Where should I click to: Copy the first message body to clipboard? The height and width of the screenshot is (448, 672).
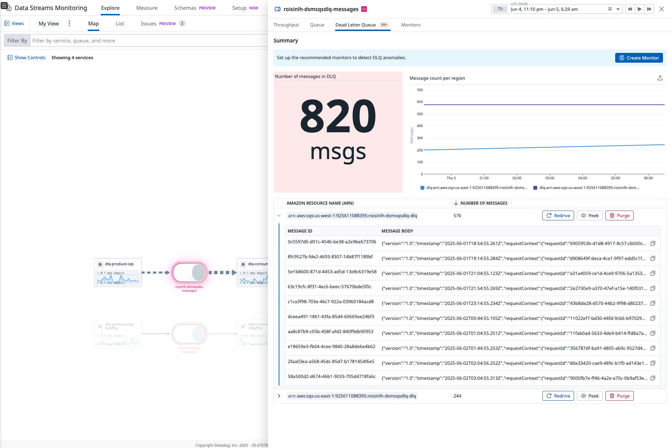point(652,243)
